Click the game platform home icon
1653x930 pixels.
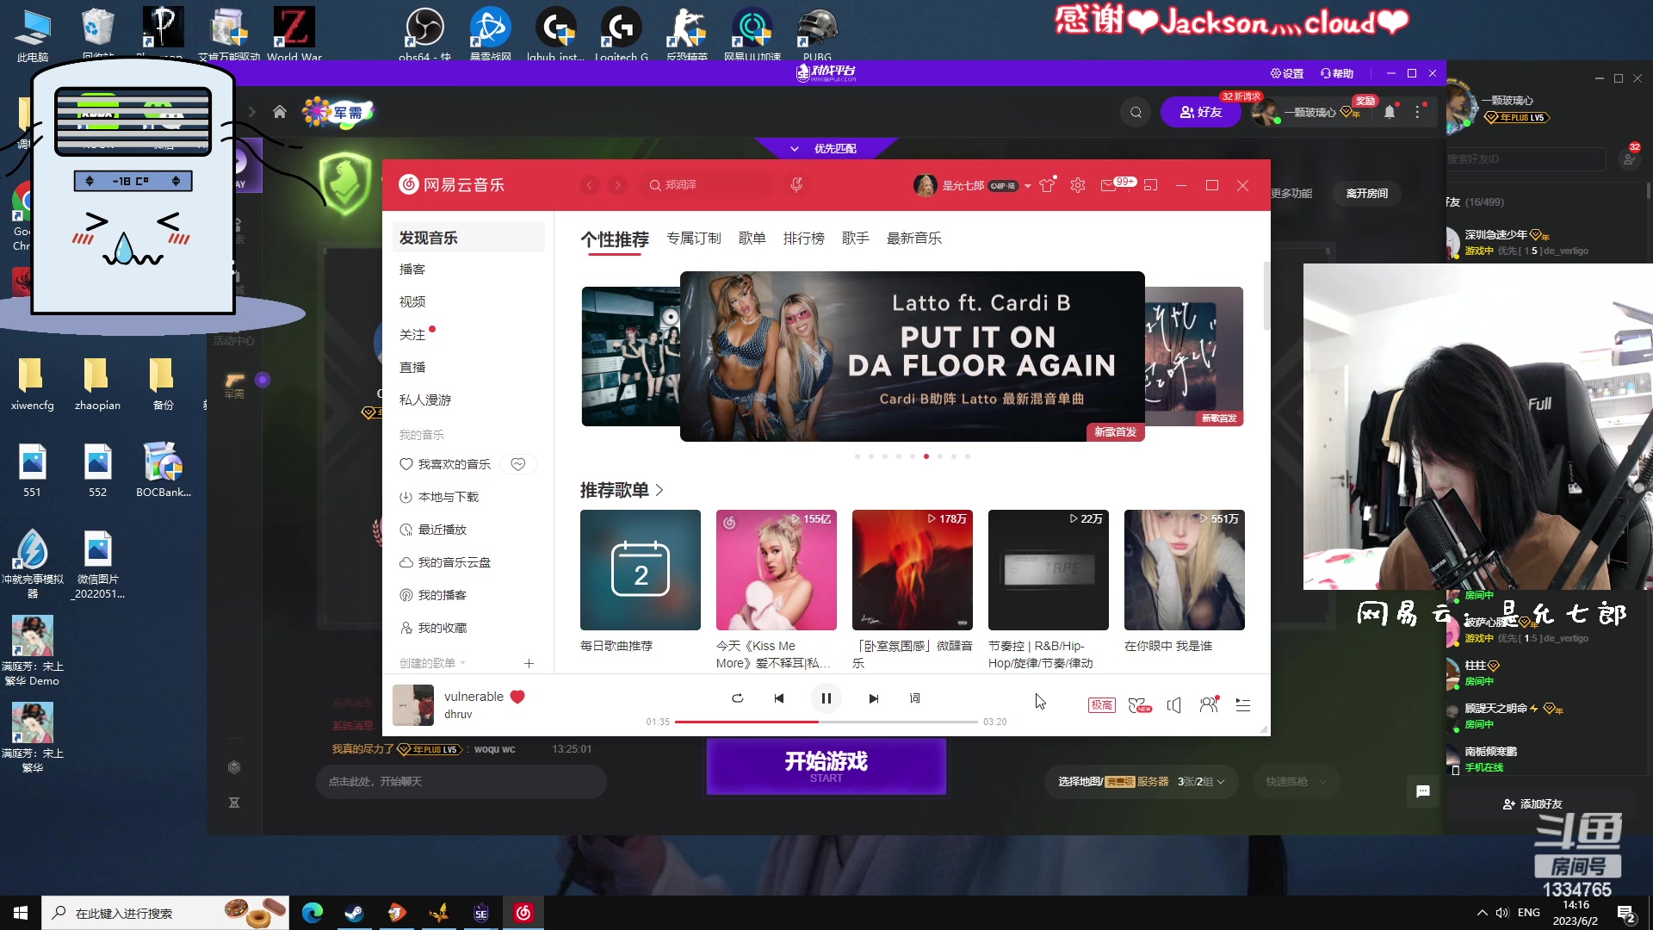coord(279,112)
